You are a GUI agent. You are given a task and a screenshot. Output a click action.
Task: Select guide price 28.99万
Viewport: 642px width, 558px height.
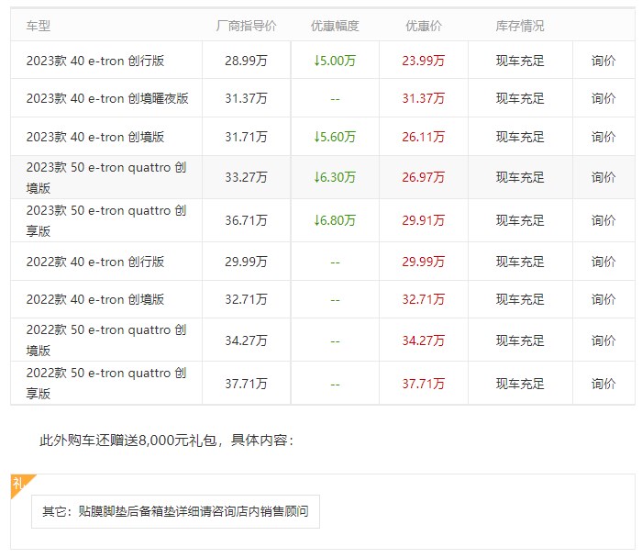[246, 61]
